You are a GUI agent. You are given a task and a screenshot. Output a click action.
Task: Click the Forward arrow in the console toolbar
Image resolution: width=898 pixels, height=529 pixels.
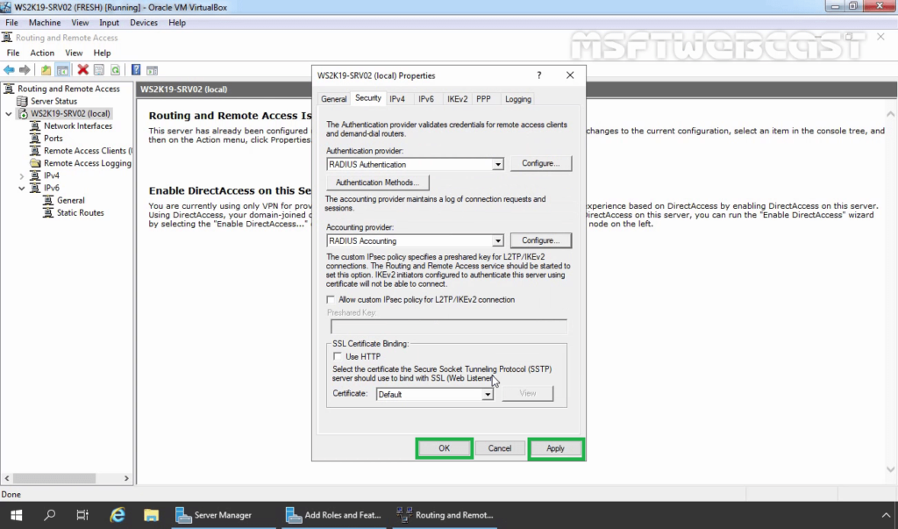pos(25,70)
